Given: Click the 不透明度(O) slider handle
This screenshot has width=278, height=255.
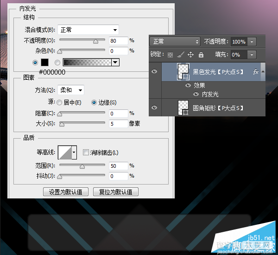Looking at the screenshot, I should 96,41.
